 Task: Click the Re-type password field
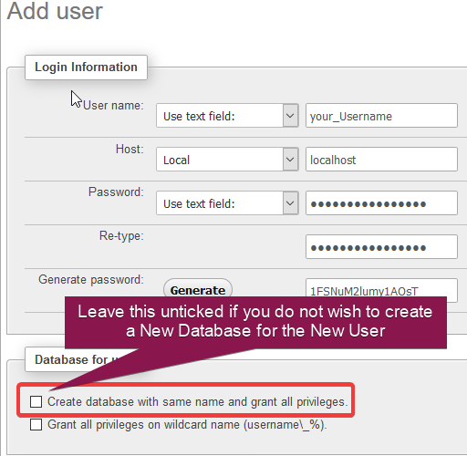point(381,247)
